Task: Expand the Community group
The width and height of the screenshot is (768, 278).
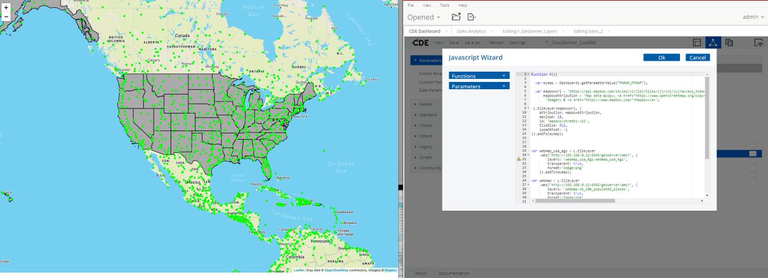Action: tap(426, 168)
